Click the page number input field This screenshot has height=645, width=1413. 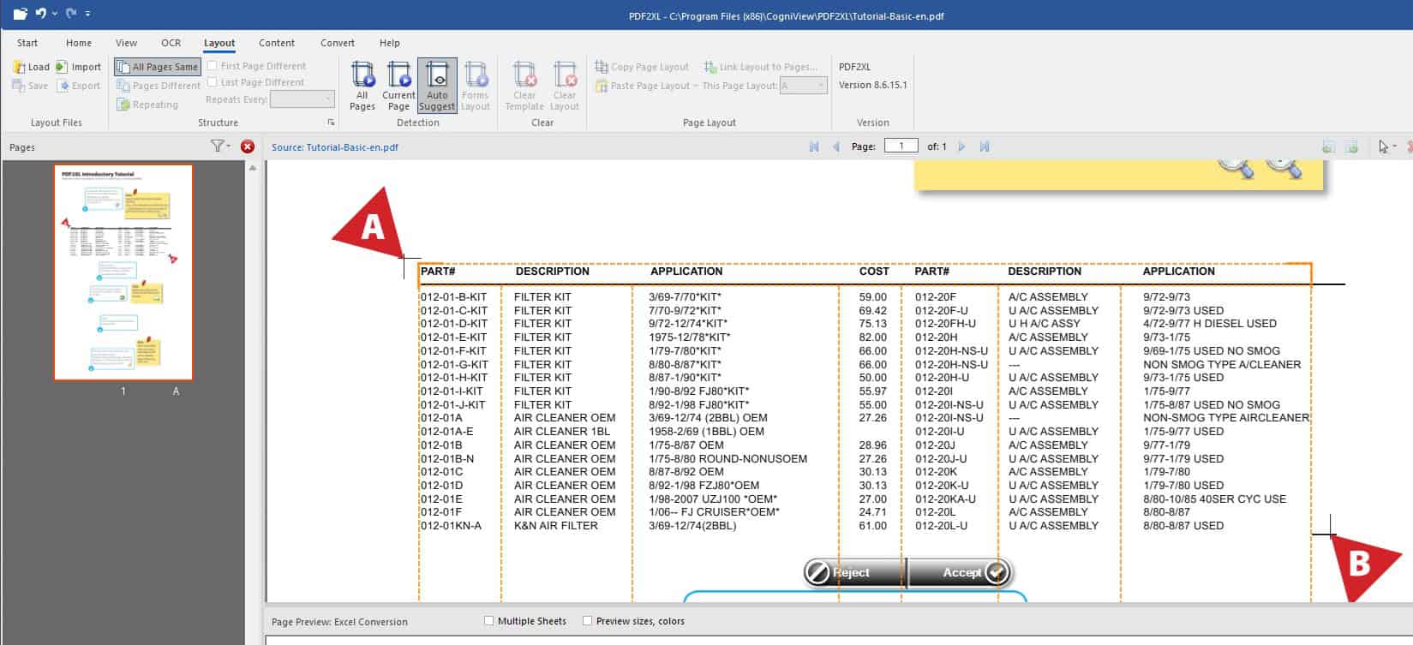click(x=901, y=146)
